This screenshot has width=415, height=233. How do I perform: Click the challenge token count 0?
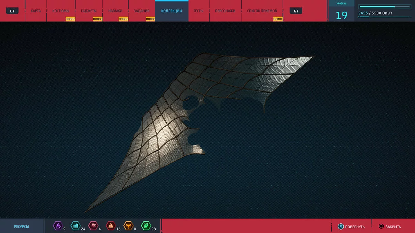coord(135,229)
